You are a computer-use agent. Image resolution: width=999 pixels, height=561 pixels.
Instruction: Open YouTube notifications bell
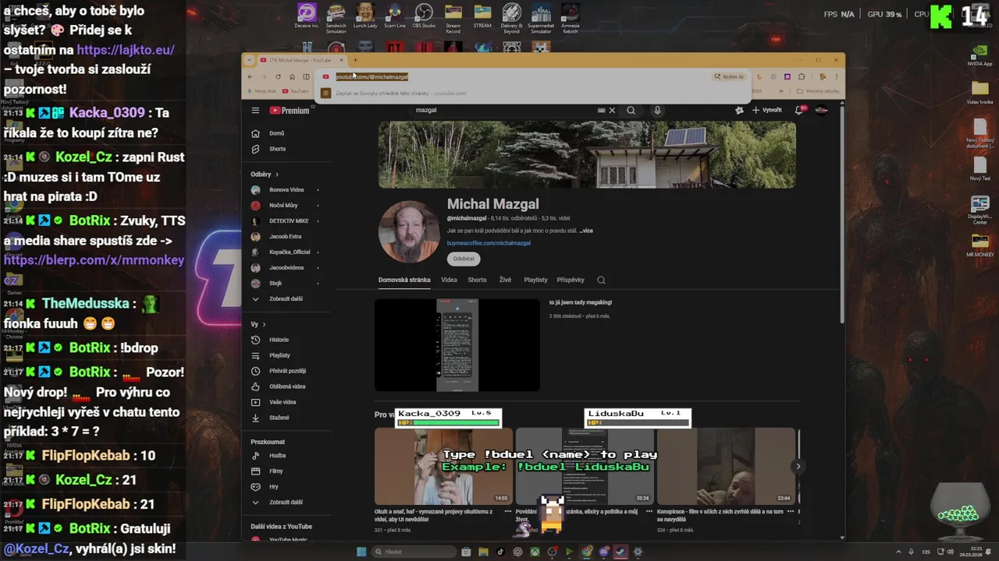coord(799,111)
